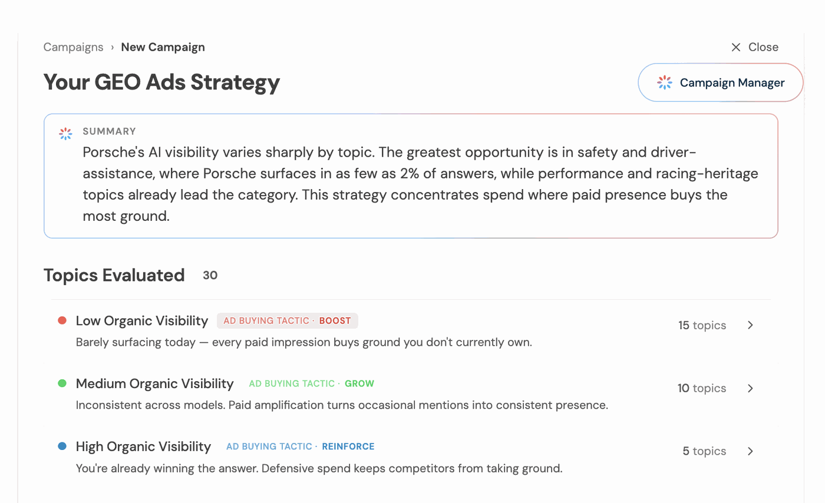Open the 10 topics count
Screen dimensions: 825x503
pyautogui.click(x=702, y=388)
